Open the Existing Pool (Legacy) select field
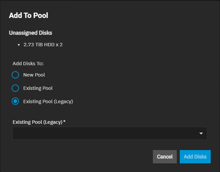The height and width of the screenshot is (172, 220). tap(110, 133)
